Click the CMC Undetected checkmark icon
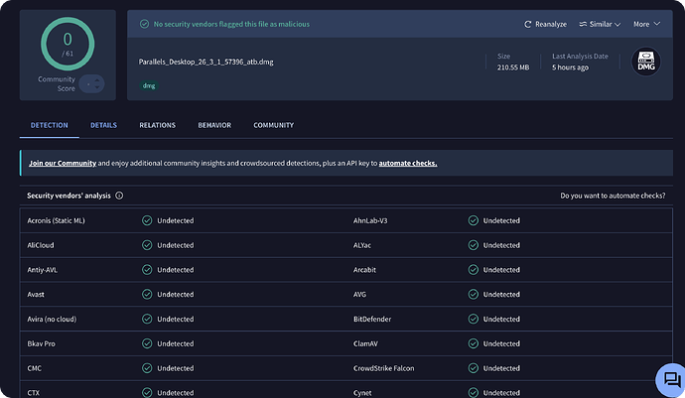Viewport: 685px width, 398px height. point(147,368)
